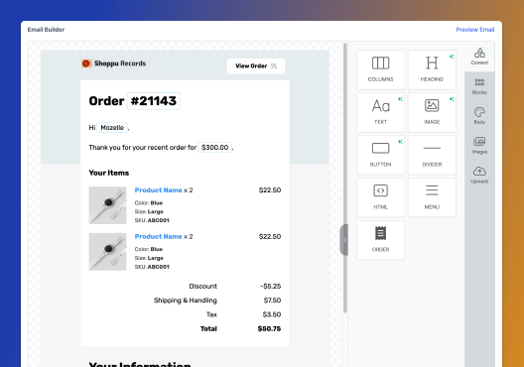This screenshot has height=367, width=524.
Task: Click the Shipping & Handling label
Action: (186, 301)
